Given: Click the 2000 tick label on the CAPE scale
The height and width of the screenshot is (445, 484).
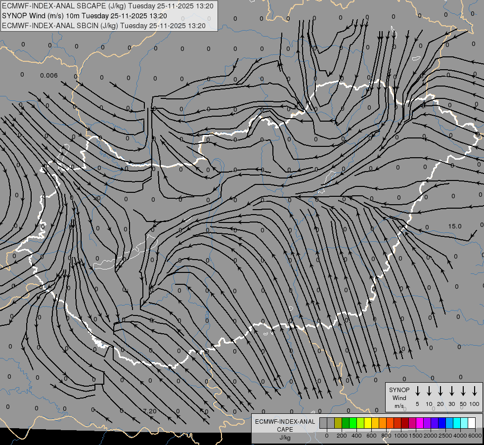Looking at the screenshot, I should pos(430,436).
